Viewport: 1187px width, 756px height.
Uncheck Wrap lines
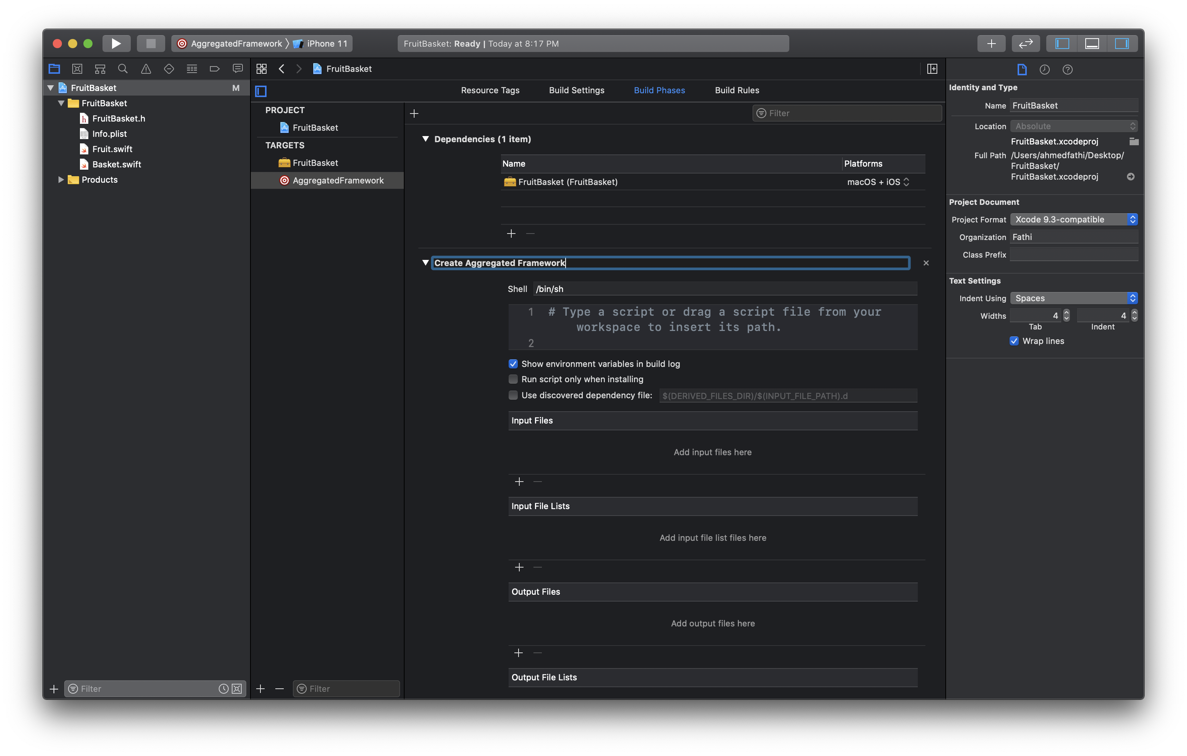click(1014, 341)
